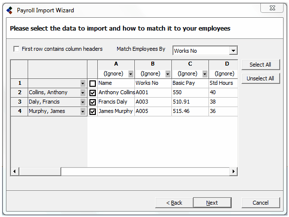Untick the James Murphy row checkbox

click(92, 111)
